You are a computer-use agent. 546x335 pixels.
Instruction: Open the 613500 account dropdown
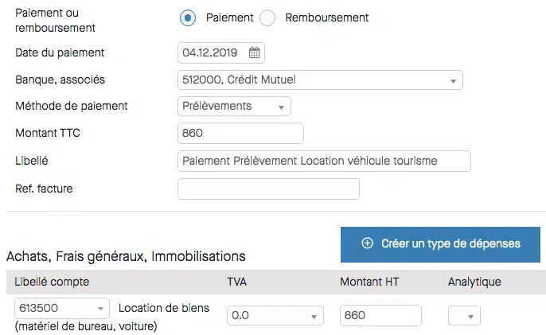[62, 308]
